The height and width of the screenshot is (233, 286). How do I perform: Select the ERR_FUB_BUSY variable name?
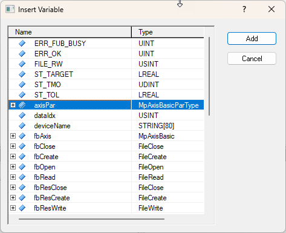click(60, 44)
